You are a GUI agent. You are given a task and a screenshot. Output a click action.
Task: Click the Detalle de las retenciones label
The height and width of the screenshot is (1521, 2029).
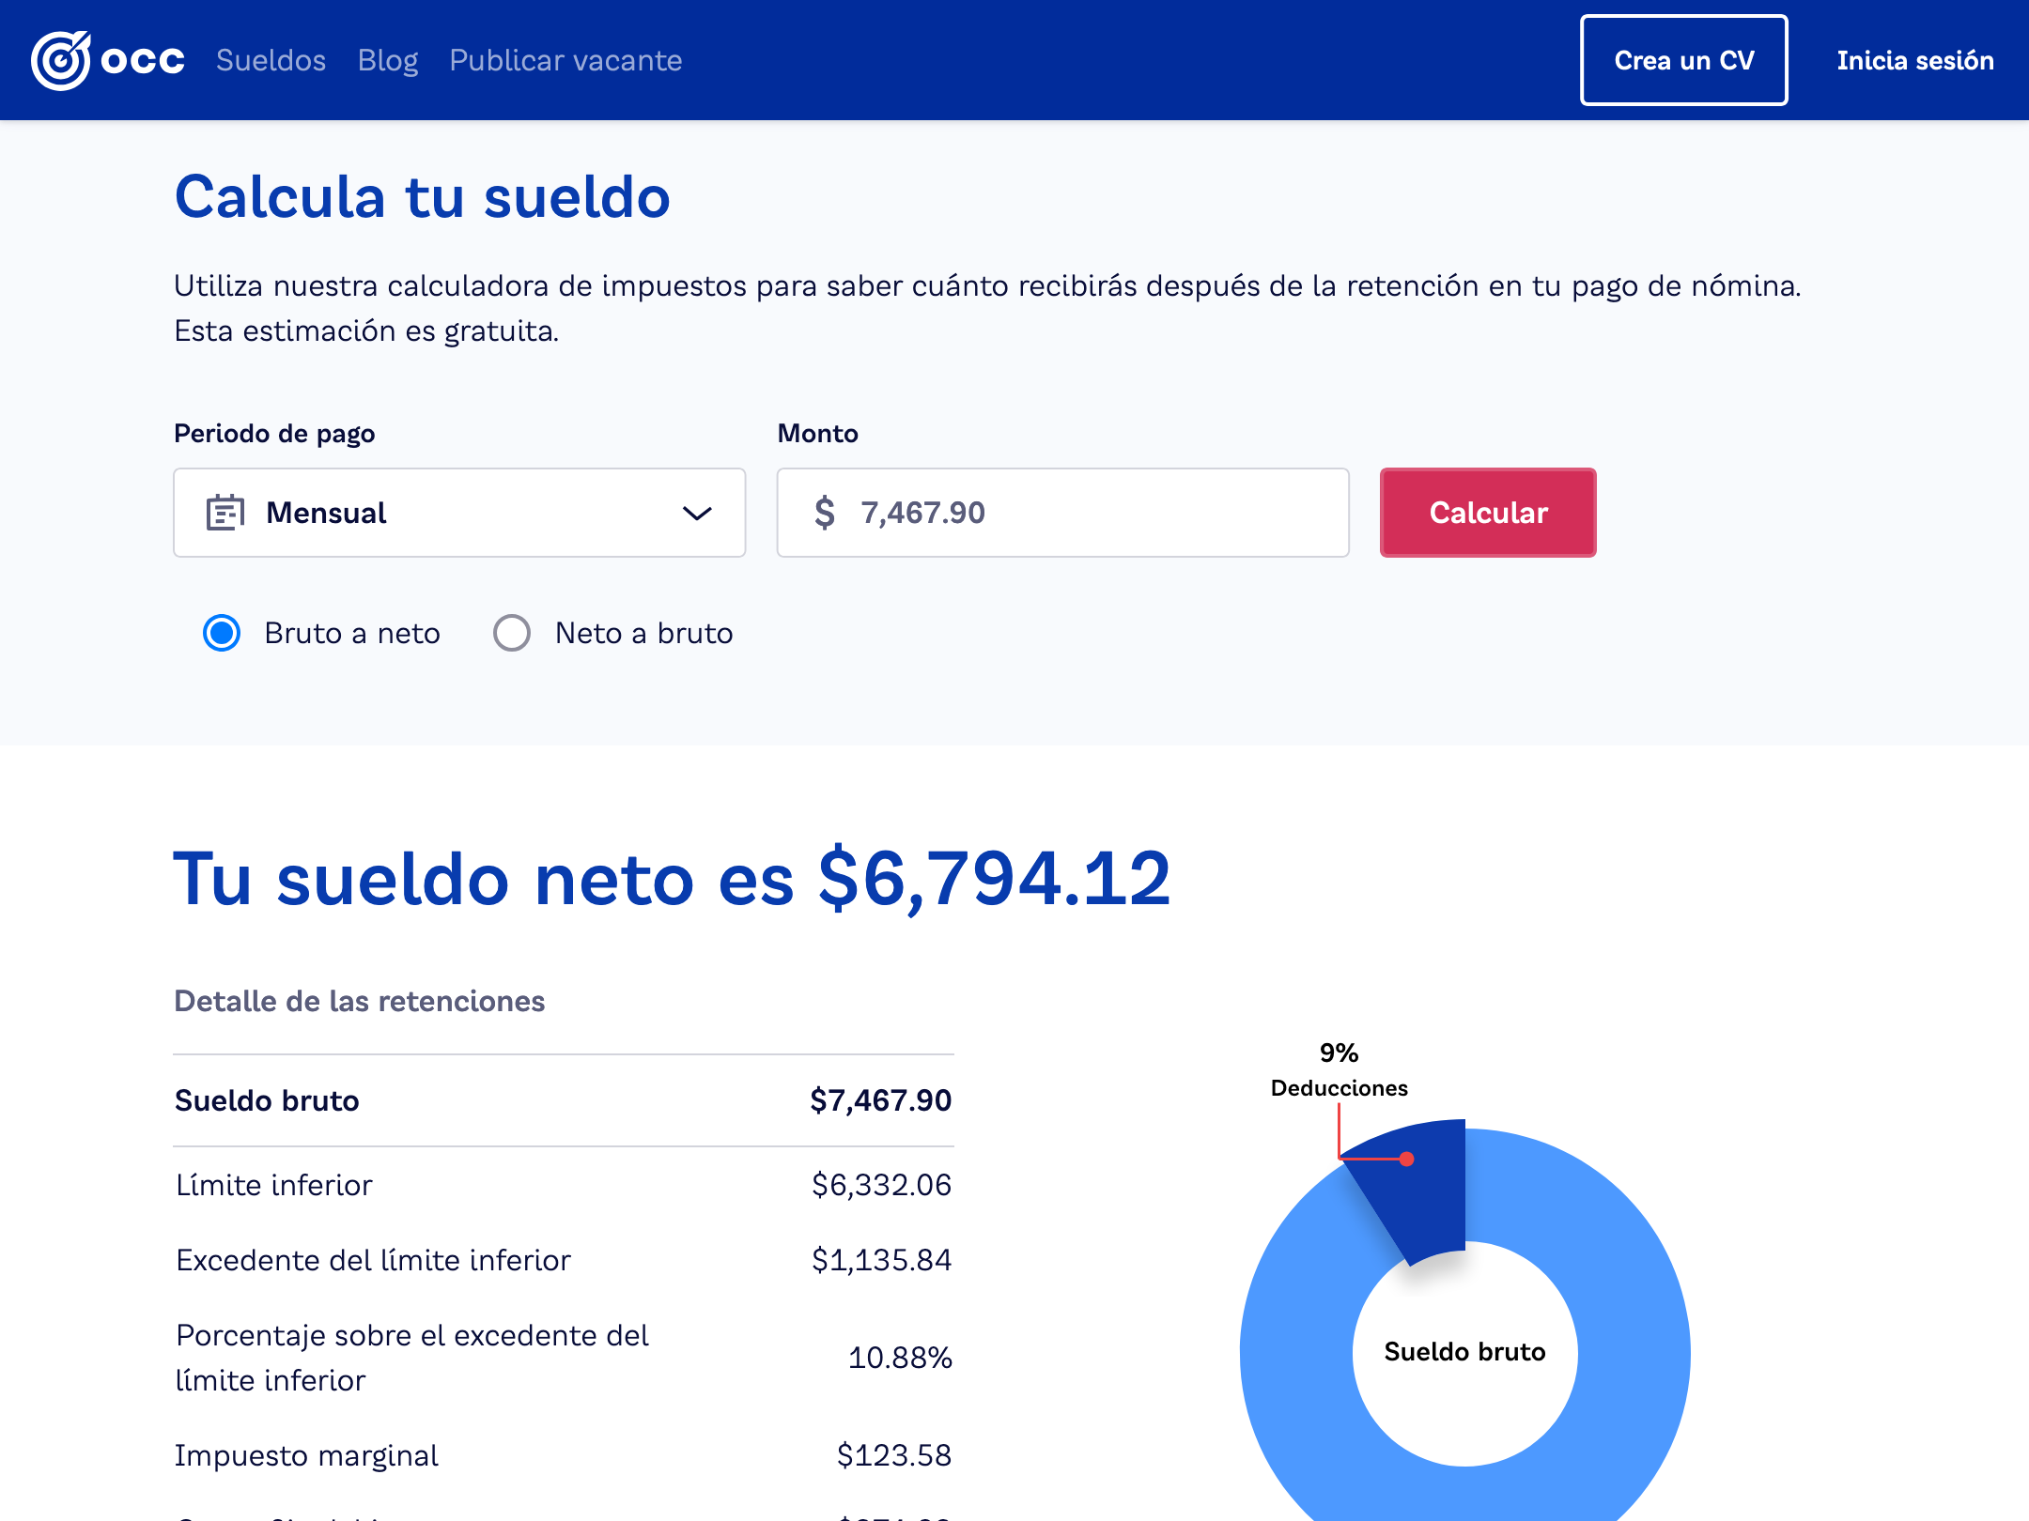pos(360,1001)
